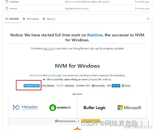Open the Metadoc sponsor logo
Image resolution: width=154 pixels, height=130 pixels.
[25, 107]
